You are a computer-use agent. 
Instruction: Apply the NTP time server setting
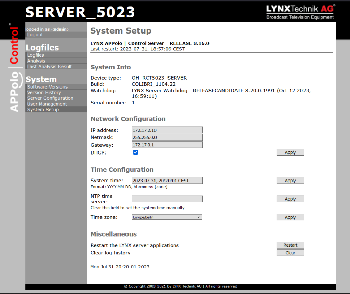pyautogui.click(x=290, y=199)
